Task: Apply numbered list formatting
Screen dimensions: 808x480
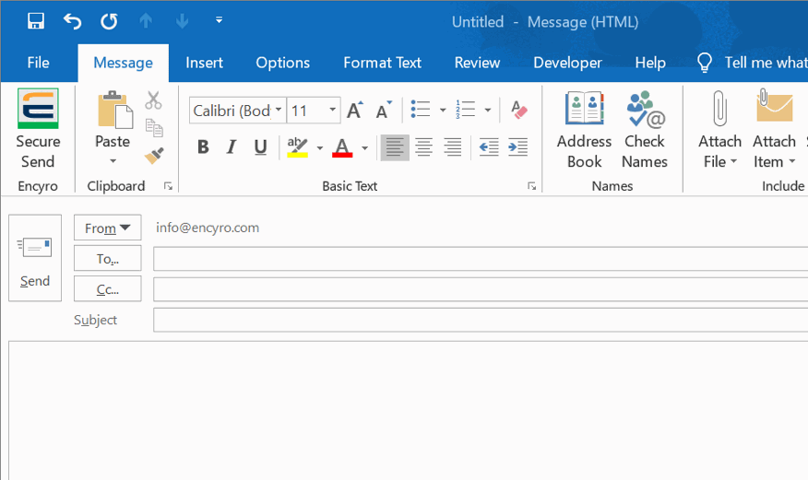Action: [465, 110]
